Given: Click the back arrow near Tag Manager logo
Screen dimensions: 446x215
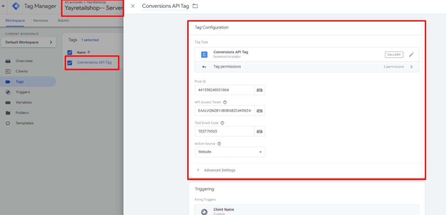Looking at the screenshot, I should (3, 6).
